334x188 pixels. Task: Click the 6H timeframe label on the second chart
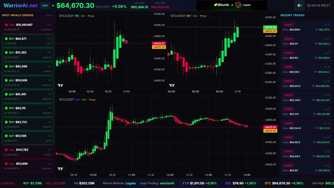[x=188, y=16]
